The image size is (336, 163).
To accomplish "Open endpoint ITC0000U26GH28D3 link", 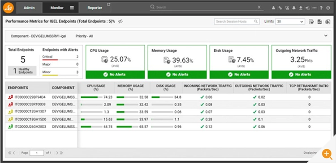I will [x=30, y=126].
